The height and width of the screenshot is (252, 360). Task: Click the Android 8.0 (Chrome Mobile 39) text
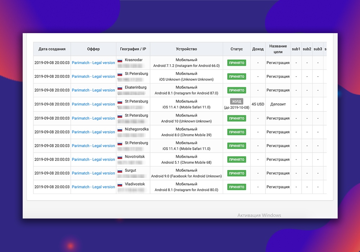186,135
